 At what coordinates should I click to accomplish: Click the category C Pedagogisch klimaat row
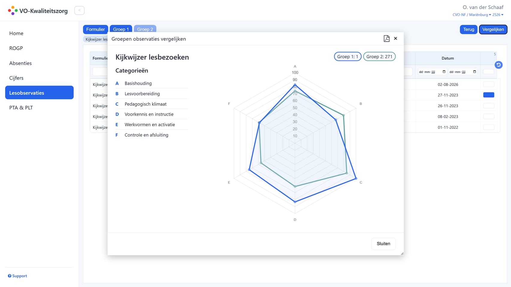click(152, 104)
